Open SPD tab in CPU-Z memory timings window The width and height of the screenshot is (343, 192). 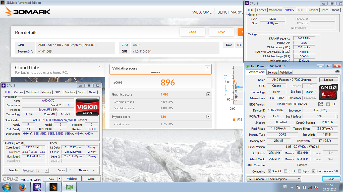click(301, 10)
